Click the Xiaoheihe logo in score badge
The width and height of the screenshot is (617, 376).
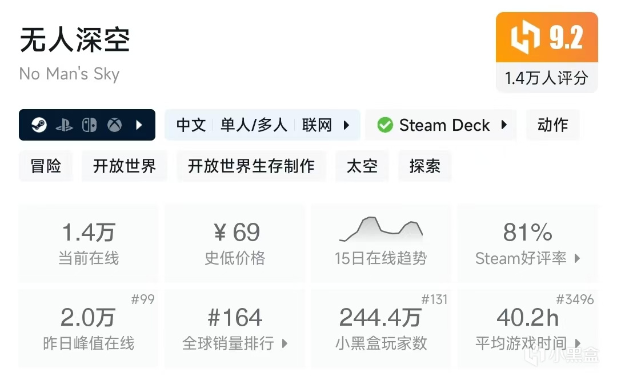pyautogui.click(x=525, y=38)
